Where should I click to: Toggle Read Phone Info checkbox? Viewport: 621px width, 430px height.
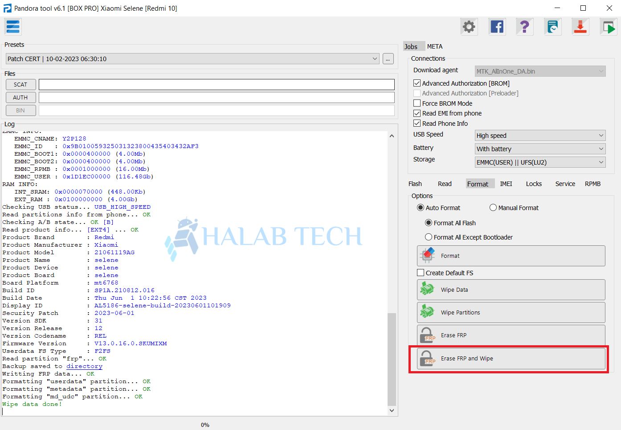tap(417, 123)
